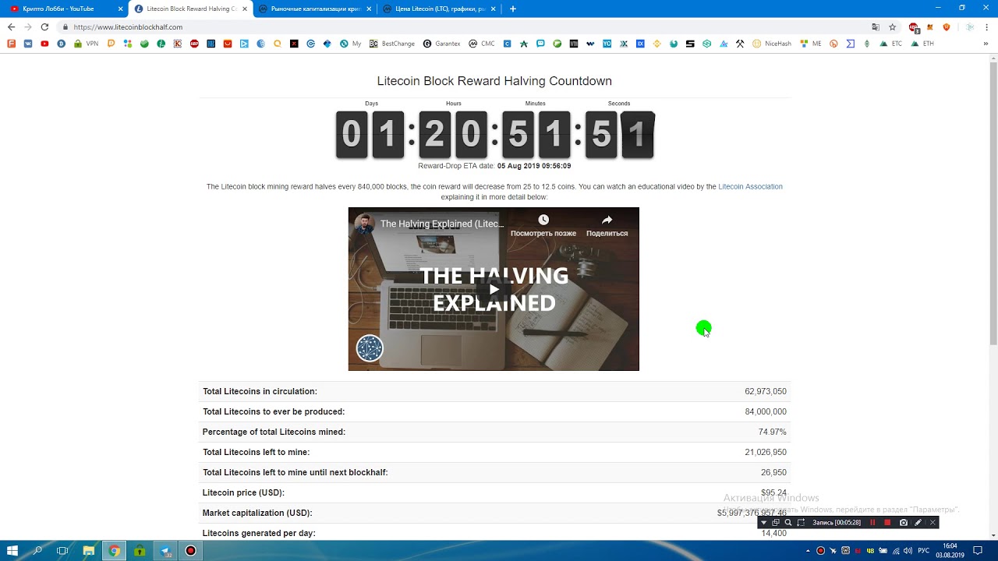This screenshot has width=998, height=561.
Task: Switch the РУС keyboard language indicator
Action: 924,551
